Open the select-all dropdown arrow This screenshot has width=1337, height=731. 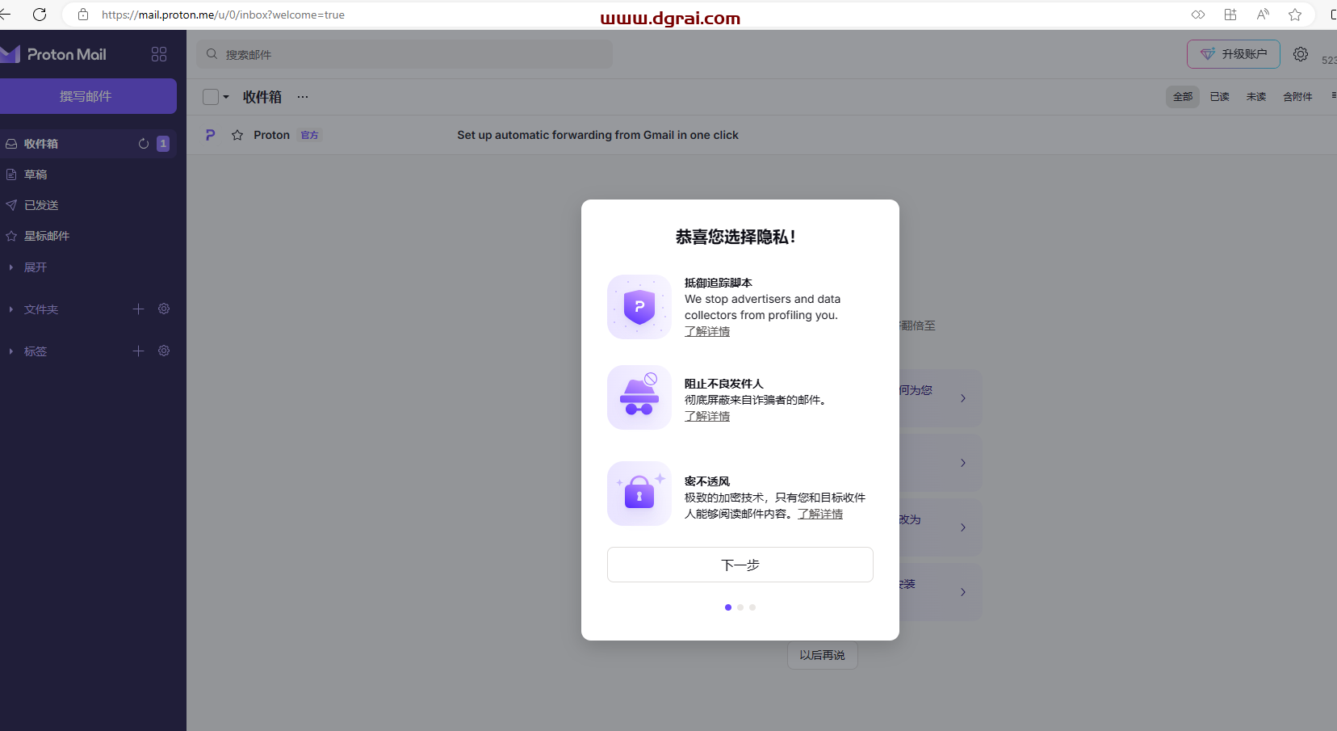(x=226, y=96)
